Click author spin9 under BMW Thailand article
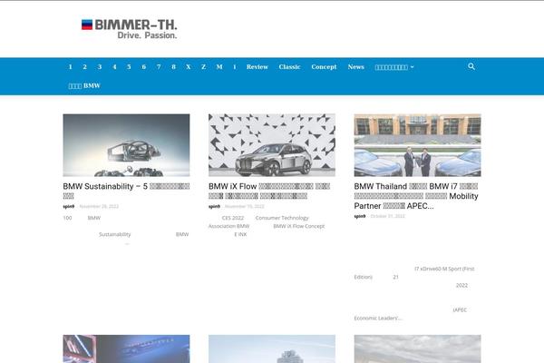 (360, 216)
